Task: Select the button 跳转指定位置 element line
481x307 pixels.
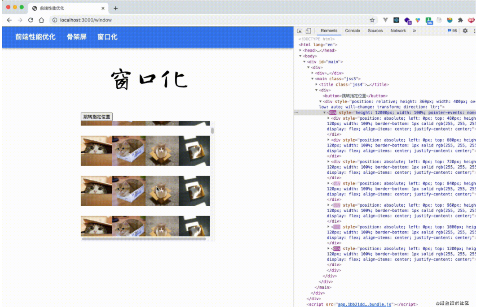Action: point(355,96)
